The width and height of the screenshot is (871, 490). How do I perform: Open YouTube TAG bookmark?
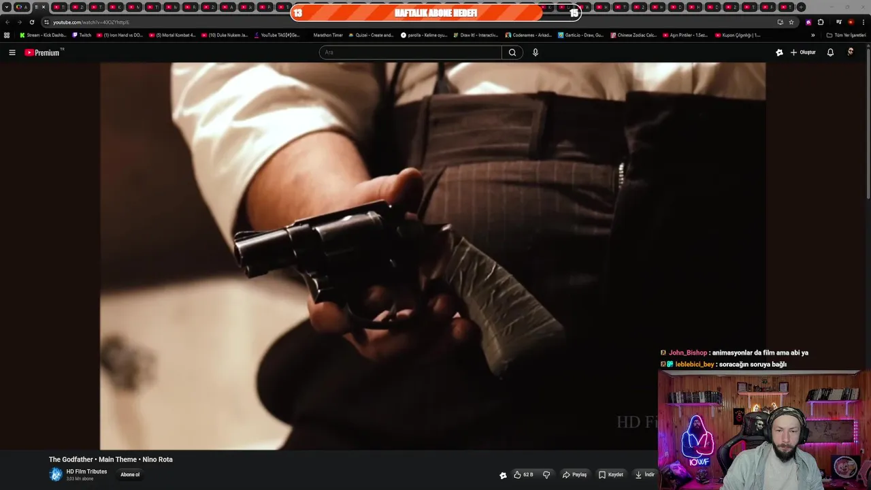[x=277, y=35]
